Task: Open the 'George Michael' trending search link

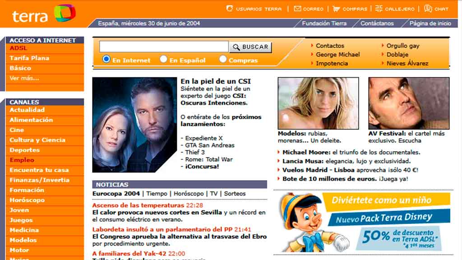Action: coord(337,55)
